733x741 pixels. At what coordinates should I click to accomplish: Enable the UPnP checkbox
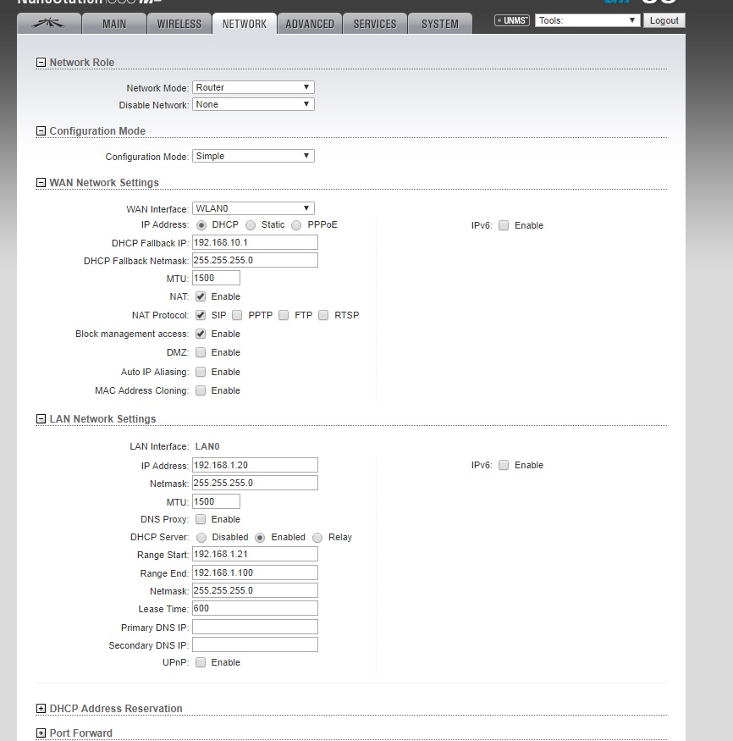(201, 662)
